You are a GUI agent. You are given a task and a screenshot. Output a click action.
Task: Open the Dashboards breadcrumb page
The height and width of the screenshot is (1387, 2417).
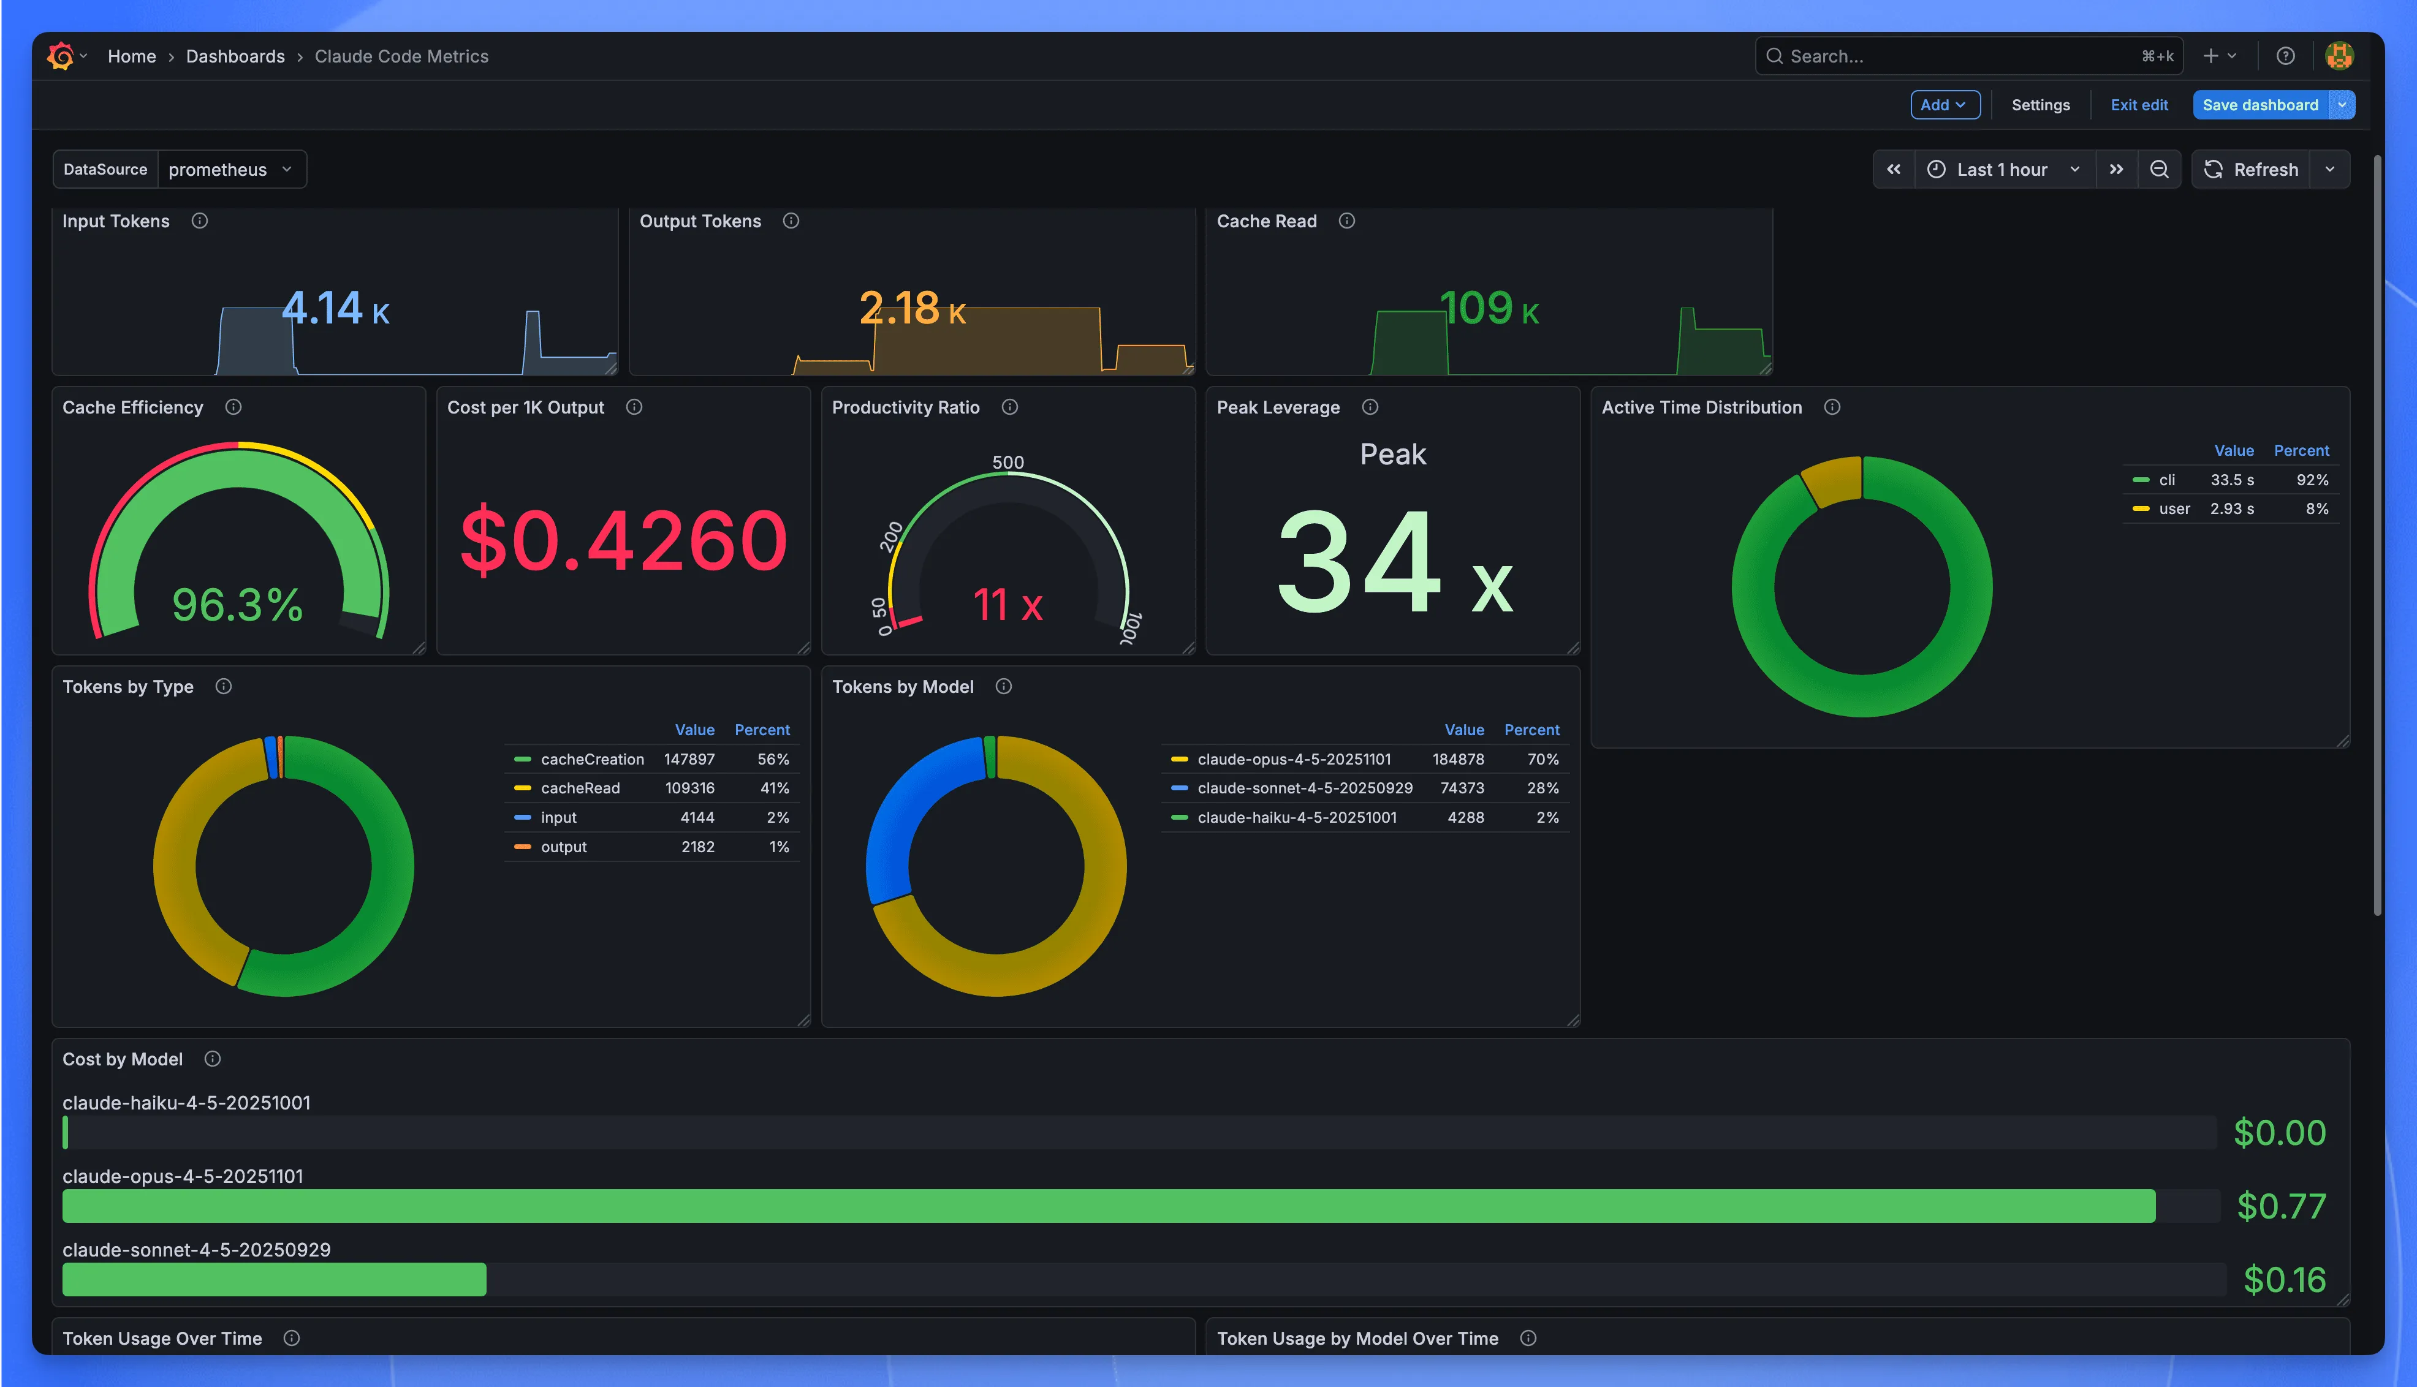[x=234, y=55]
